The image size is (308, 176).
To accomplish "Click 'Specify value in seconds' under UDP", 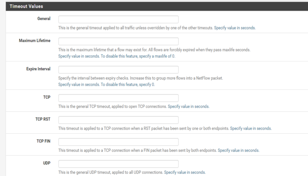I will pos(185,172).
